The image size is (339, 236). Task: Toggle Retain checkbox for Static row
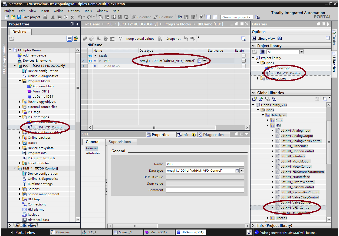click(x=244, y=56)
